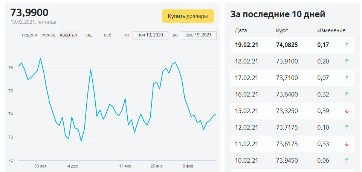
Task: Click the Изменение column header
Action: pos(331,30)
